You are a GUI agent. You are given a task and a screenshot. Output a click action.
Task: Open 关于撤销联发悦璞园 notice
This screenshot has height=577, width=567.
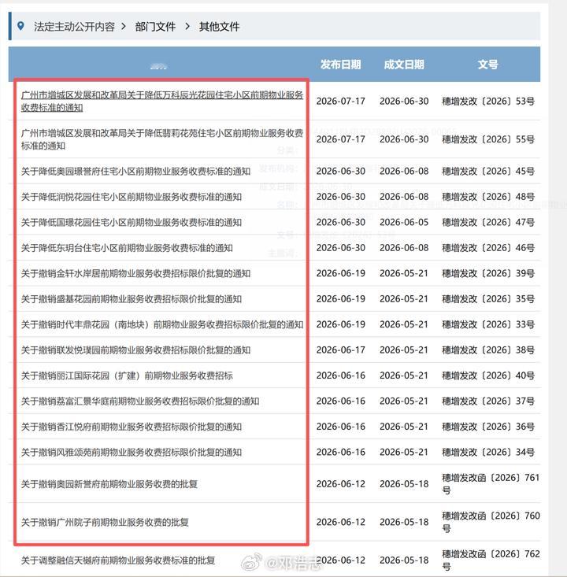click(x=135, y=350)
